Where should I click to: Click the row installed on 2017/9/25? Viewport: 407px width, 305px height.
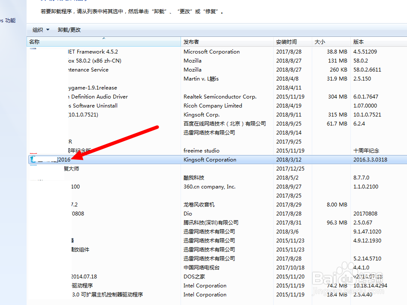(x=217, y=142)
